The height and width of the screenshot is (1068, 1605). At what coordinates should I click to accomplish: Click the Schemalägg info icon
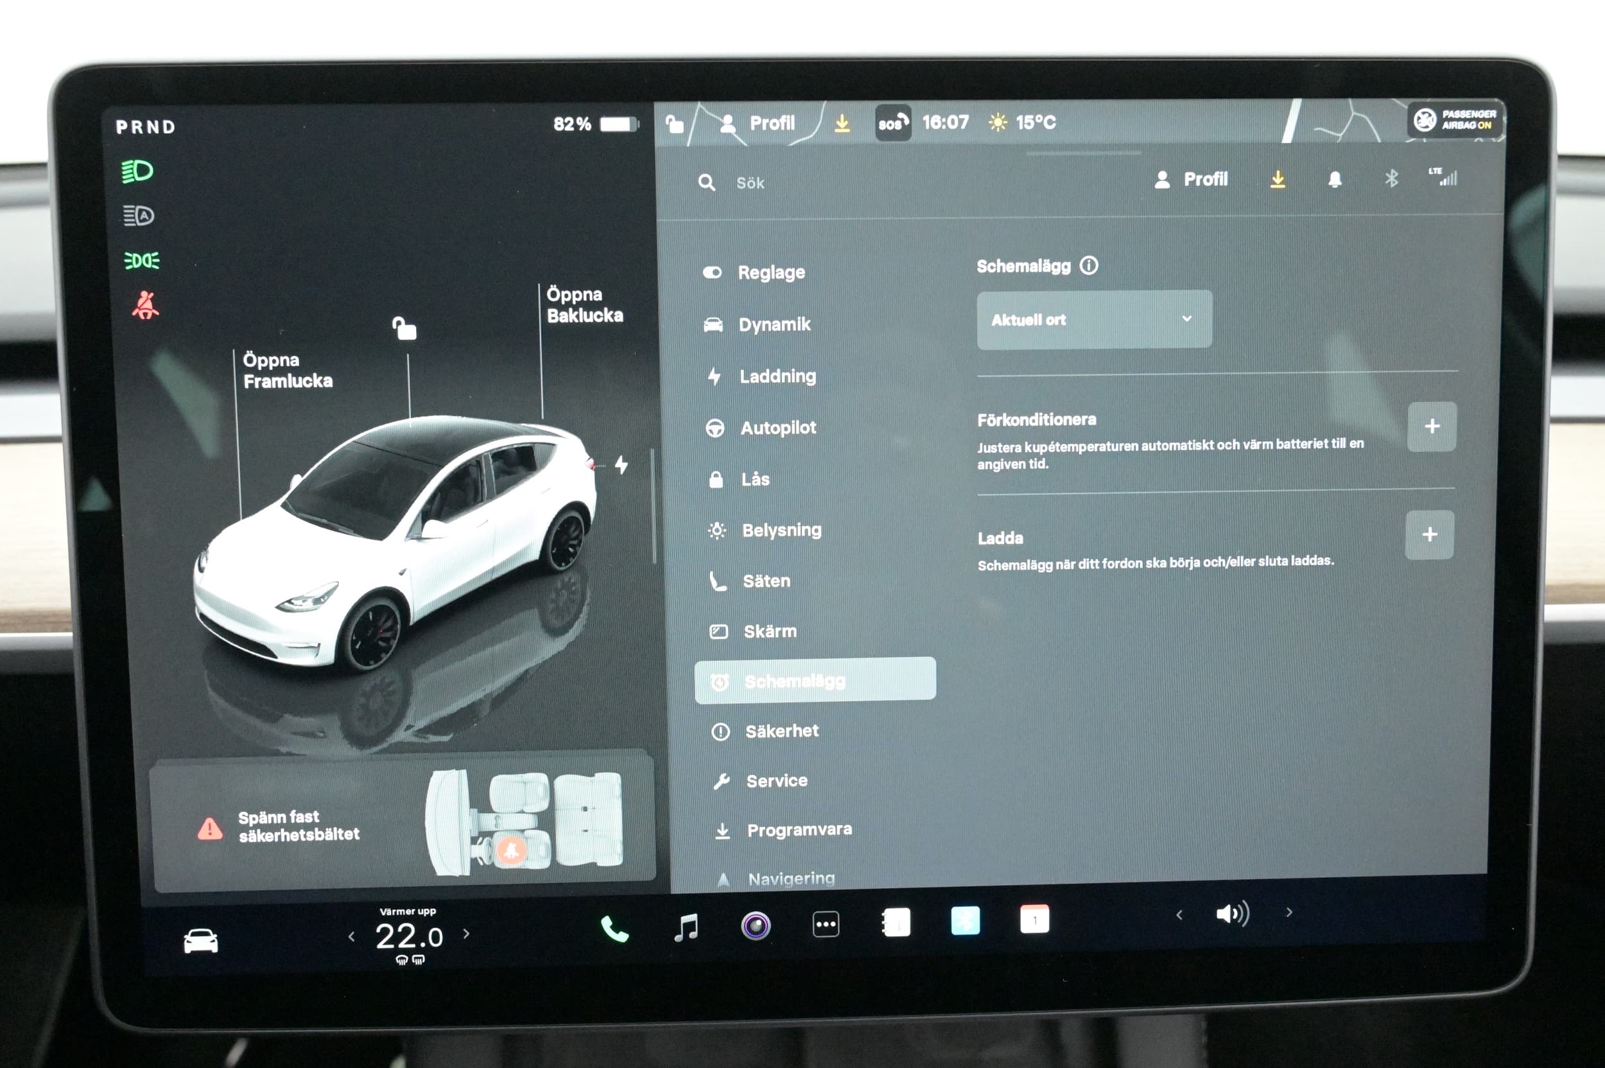pyautogui.click(x=1089, y=265)
